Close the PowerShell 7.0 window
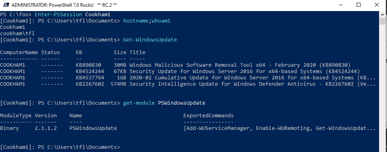The image size is (387, 152). click(x=376, y=5)
